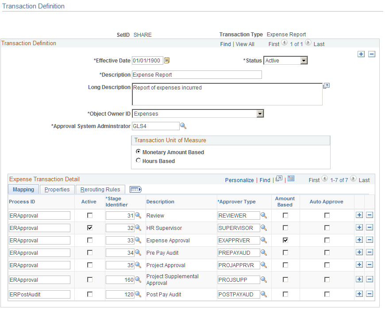Image resolution: width=385 pixels, height=311 pixels.
Task: Switch to the Rerouting Rules tab
Action: click(100, 189)
